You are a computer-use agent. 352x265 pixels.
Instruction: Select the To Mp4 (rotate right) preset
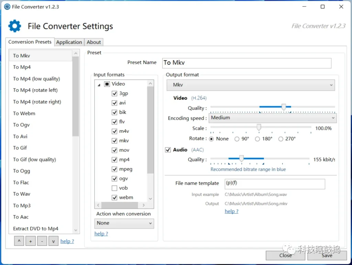pos(41,102)
